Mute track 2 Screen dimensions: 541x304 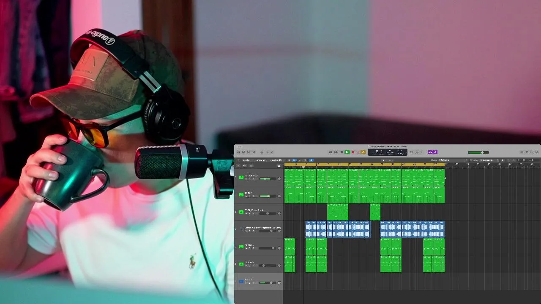(246, 196)
